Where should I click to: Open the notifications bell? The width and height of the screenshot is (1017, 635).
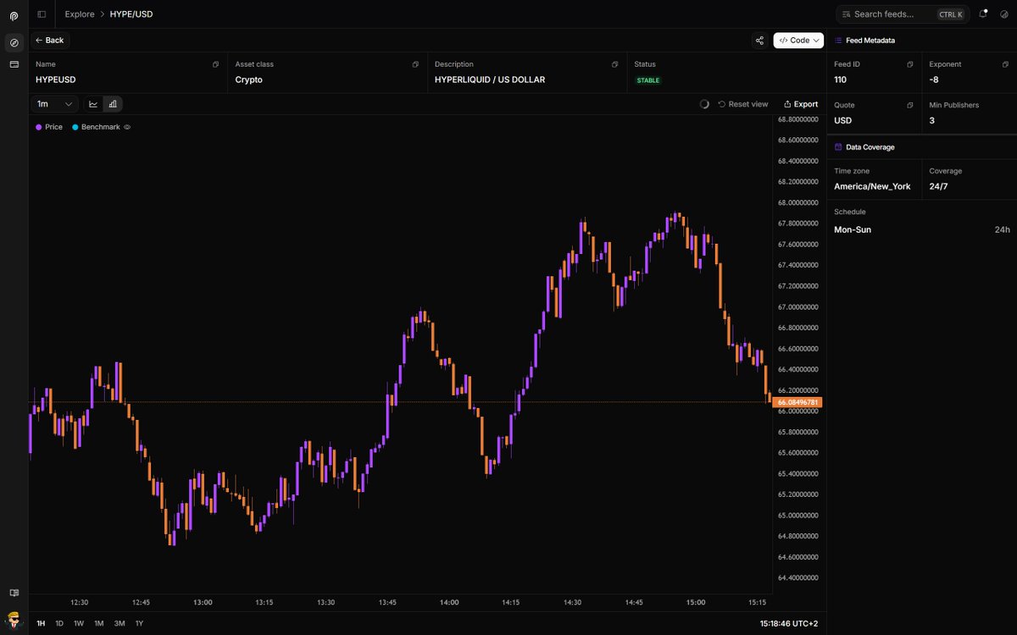tap(983, 14)
